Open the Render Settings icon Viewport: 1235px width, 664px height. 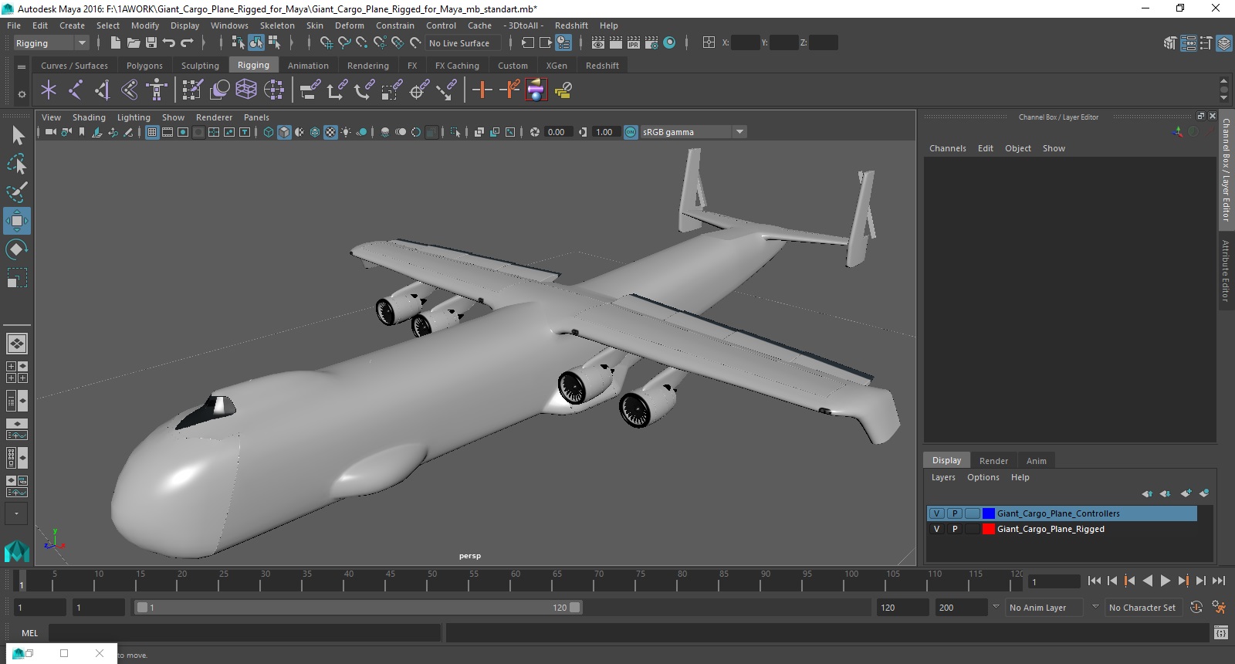[x=651, y=42]
